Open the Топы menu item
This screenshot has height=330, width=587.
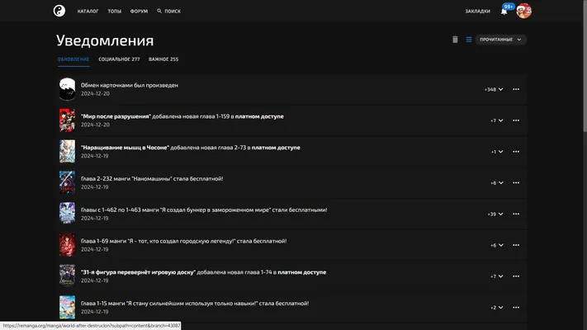click(x=115, y=12)
